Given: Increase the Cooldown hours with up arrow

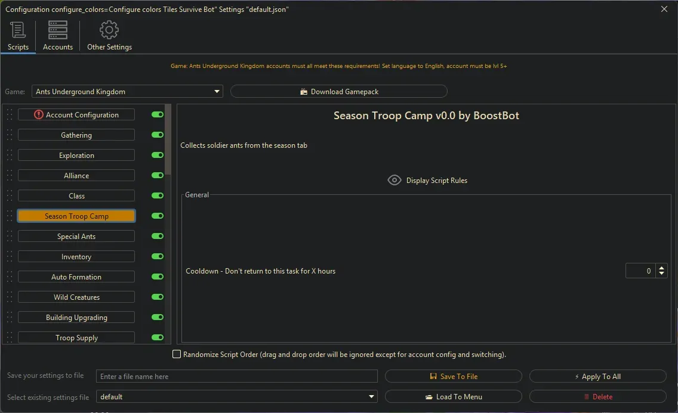Looking at the screenshot, I should click(661, 268).
